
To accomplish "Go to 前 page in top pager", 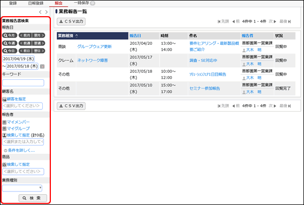I will [236, 22].
